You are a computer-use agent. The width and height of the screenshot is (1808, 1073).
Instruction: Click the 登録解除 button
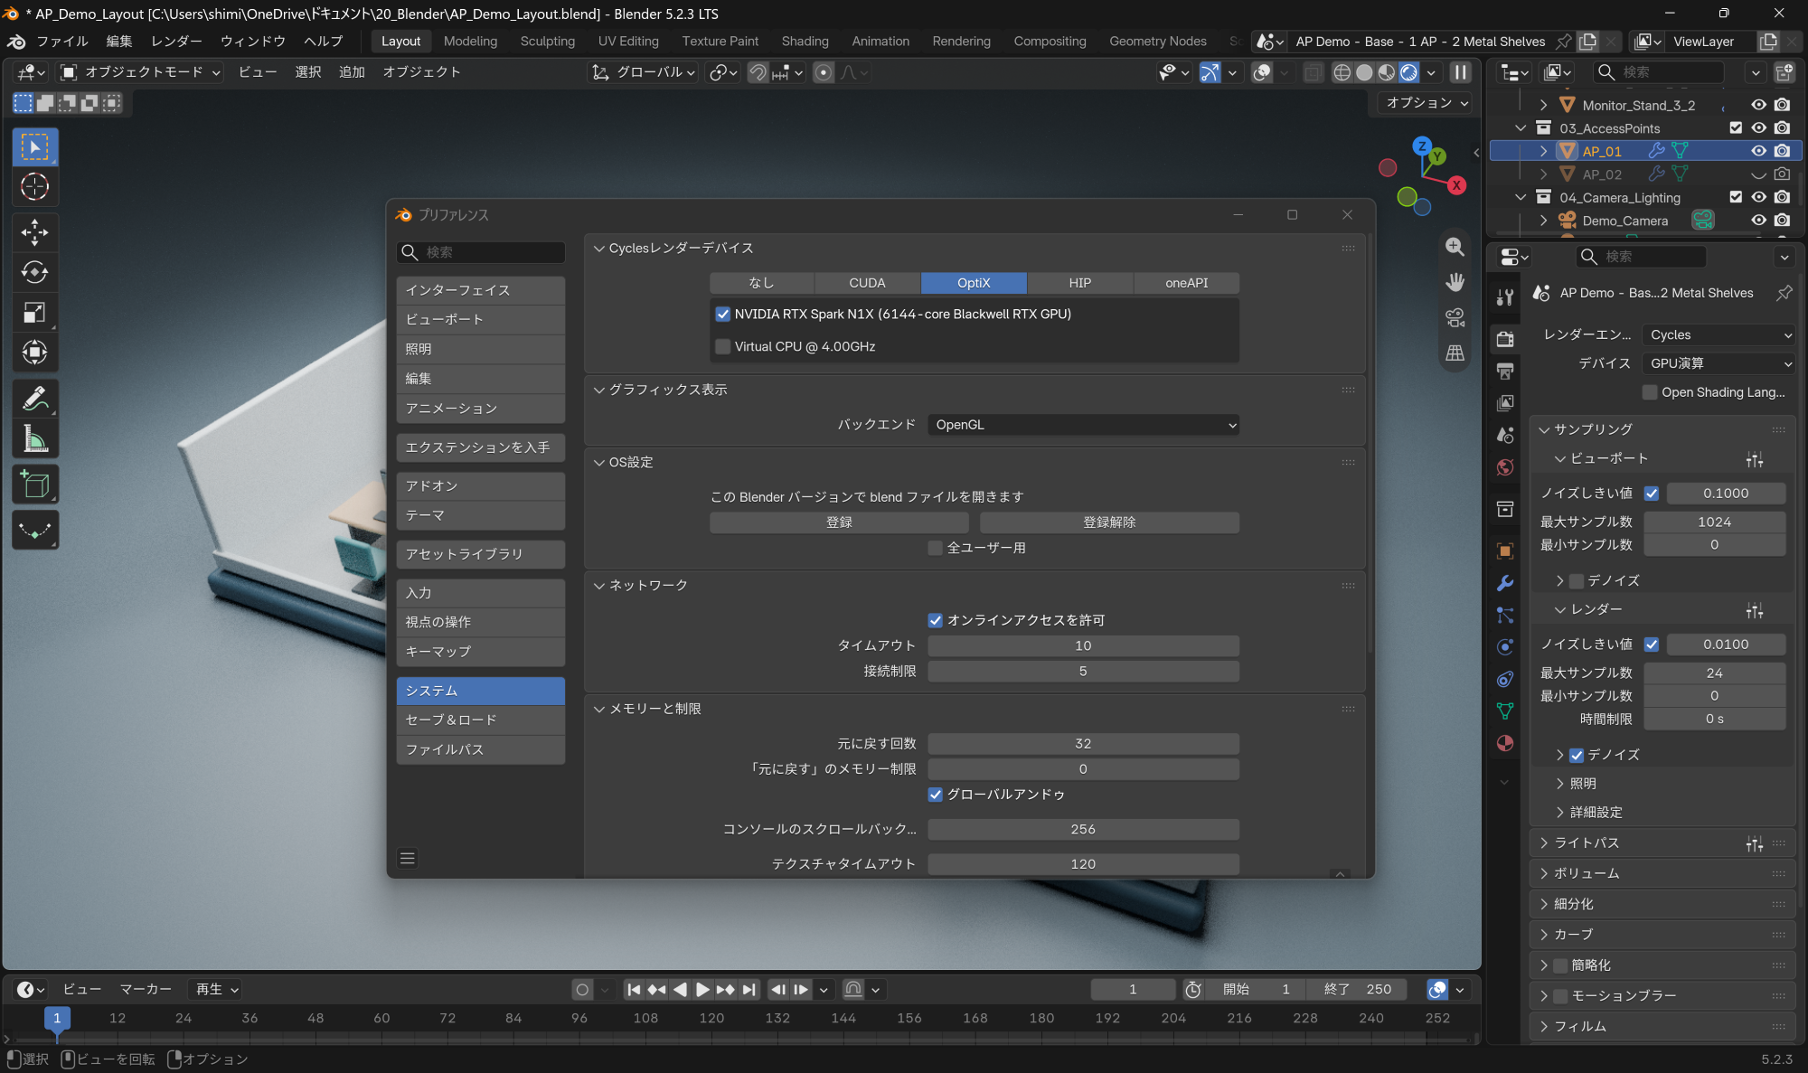tap(1109, 522)
